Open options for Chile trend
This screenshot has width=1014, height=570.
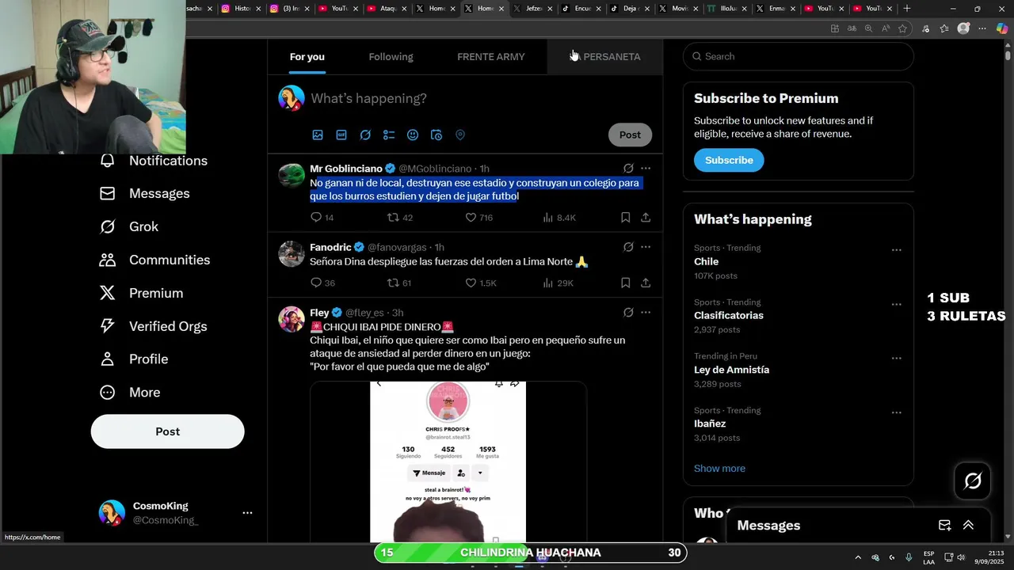coord(897,250)
